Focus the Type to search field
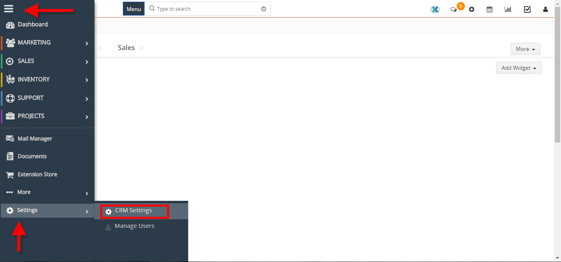 point(208,9)
